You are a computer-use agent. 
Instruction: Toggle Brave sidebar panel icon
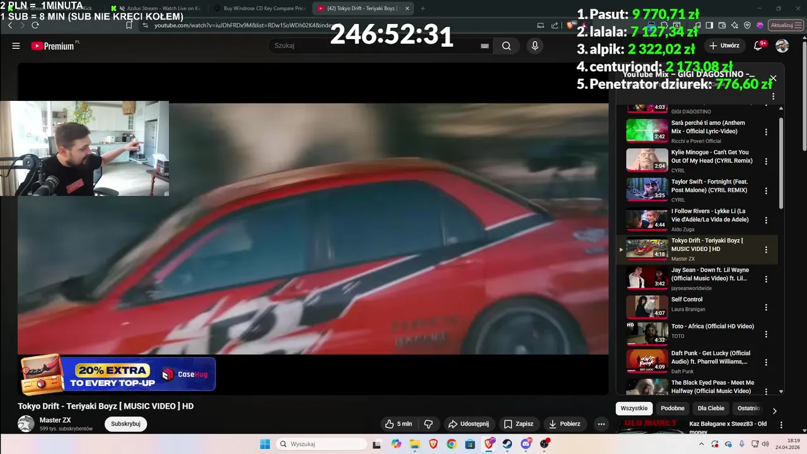[709, 25]
